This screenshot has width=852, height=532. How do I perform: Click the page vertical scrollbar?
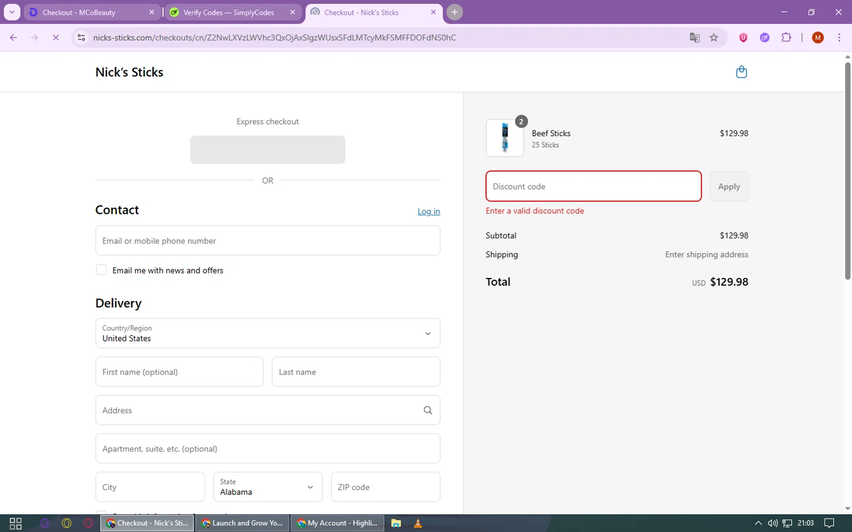847,170
